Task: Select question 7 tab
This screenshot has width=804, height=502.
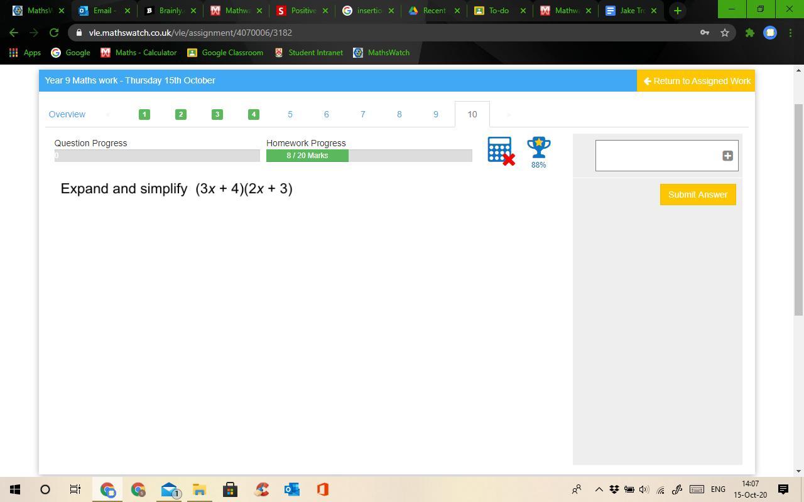Action: pos(363,114)
